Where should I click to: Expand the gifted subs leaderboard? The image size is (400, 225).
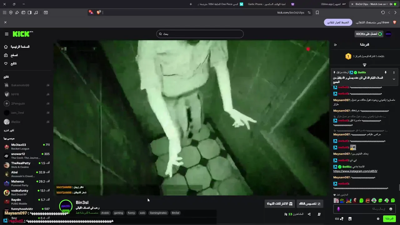(364, 65)
